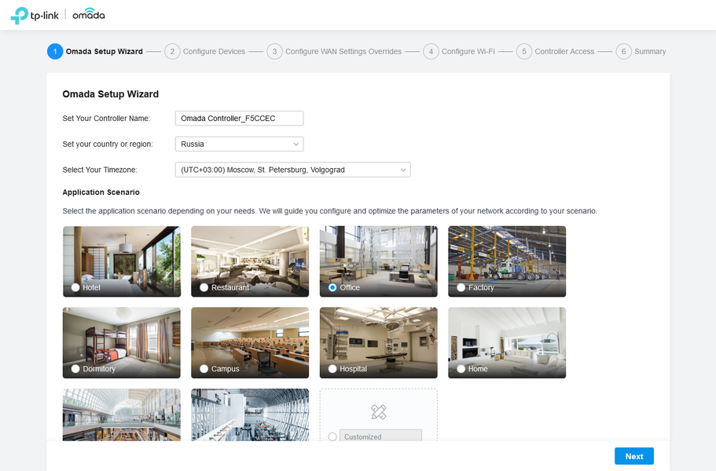This screenshot has width=716, height=471.
Task: Open the Controller Access step
Action: (564, 52)
